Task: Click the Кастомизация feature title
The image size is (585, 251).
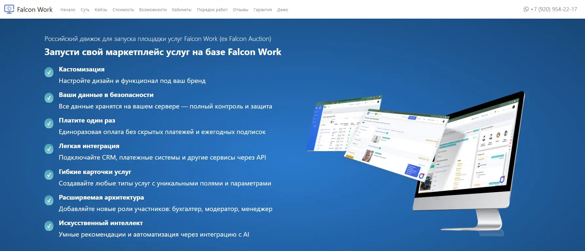Action: click(x=82, y=69)
